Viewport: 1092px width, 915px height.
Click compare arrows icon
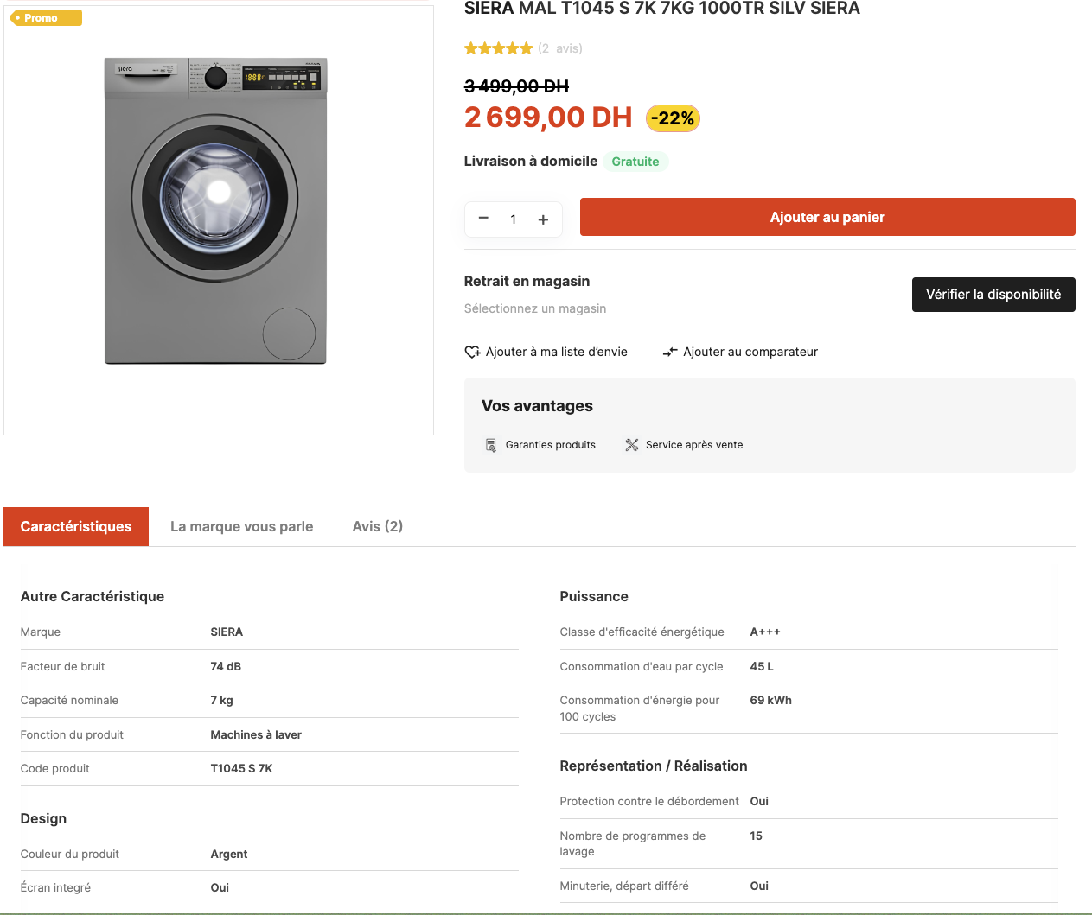pyautogui.click(x=670, y=352)
